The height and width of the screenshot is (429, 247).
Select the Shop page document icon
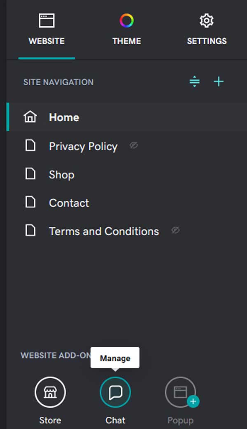[x=30, y=174]
